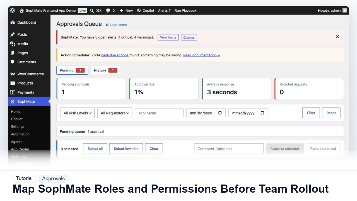This screenshot has width=357, height=201.
Task: Focus the Tool name input field
Action: coord(159,113)
